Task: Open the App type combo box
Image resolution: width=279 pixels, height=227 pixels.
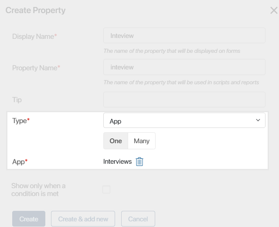Action: [x=184, y=120]
